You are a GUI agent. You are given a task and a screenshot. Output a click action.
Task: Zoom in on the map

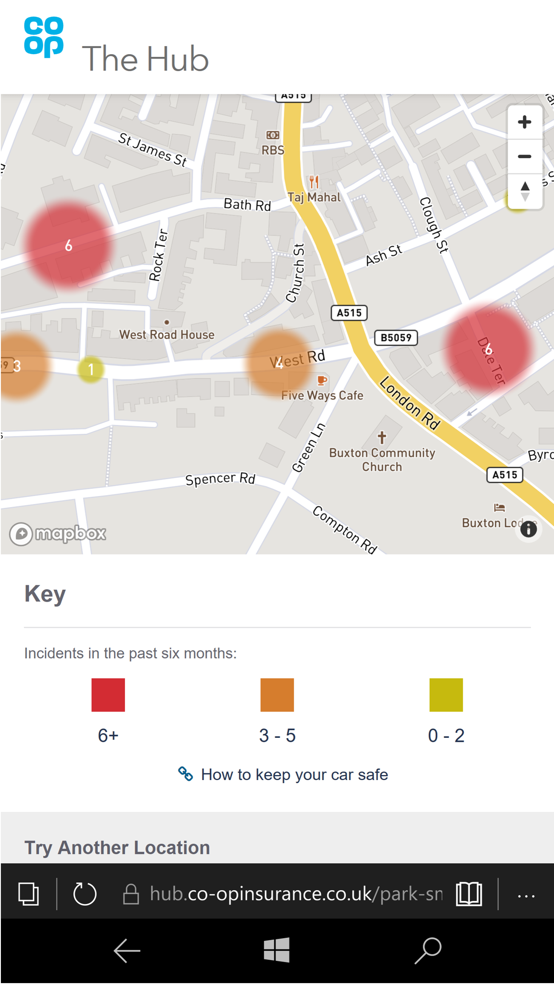(525, 122)
